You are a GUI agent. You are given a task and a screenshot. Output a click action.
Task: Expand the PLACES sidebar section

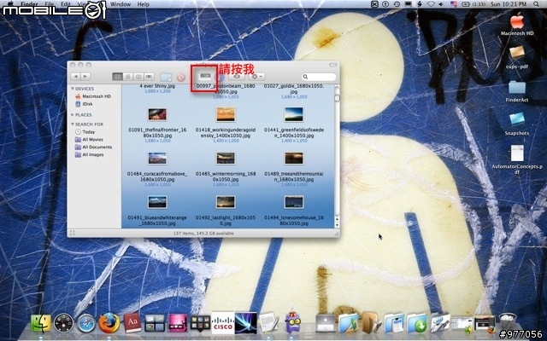73,115
